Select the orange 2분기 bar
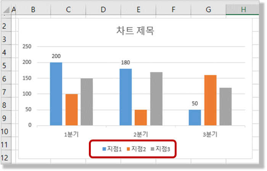The height and width of the screenshot is (171, 267). (x=141, y=118)
